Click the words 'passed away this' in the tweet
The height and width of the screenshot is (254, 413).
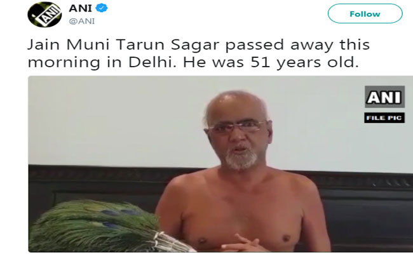click(297, 45)
